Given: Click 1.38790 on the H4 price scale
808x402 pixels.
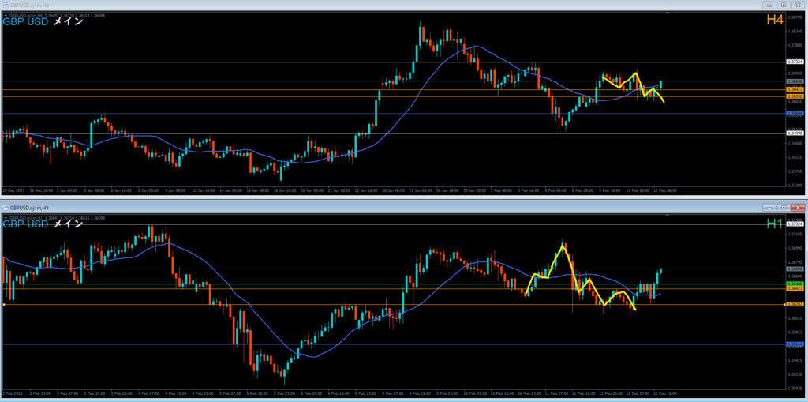Looking at the screenshot, I should pos(795,17).
